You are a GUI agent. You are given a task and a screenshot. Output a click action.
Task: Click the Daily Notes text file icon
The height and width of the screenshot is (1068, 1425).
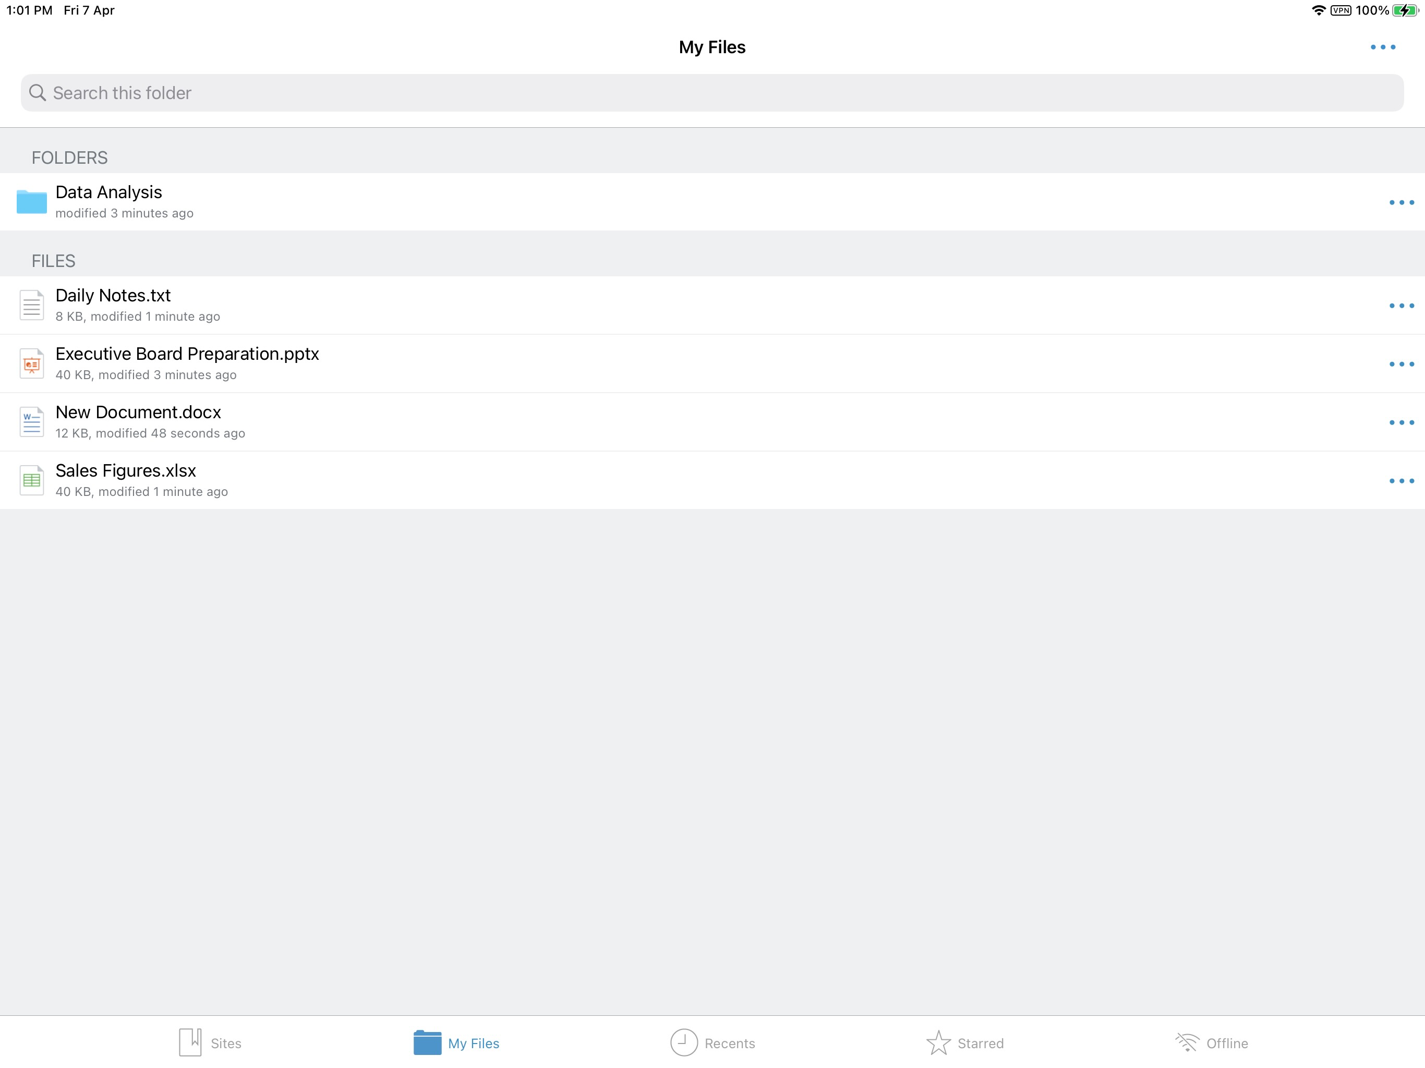(32, 305)
